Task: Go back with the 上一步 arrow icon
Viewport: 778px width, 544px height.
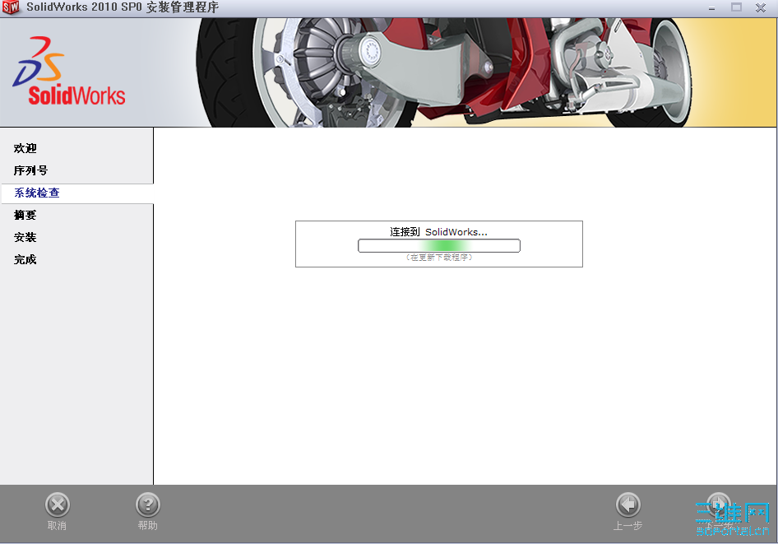Action: pos(628,505)
